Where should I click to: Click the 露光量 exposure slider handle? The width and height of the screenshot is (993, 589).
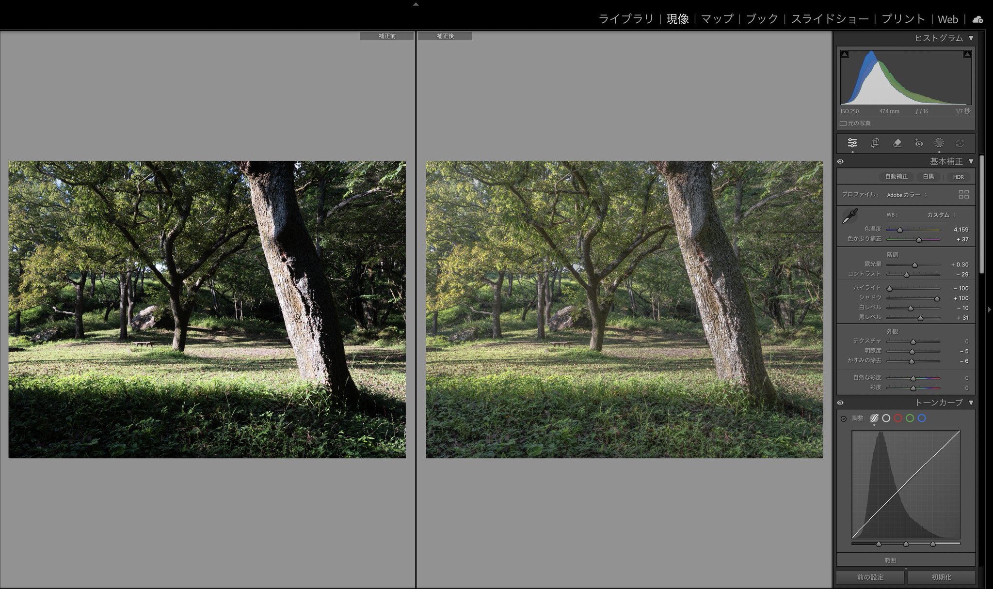(914, 265)
